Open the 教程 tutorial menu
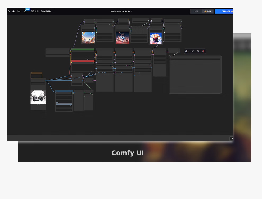The image size is (262, 199). (37, 11)
